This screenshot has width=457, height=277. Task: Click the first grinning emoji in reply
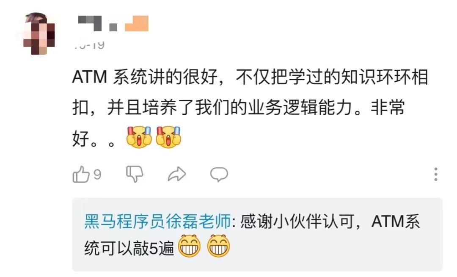190,246
